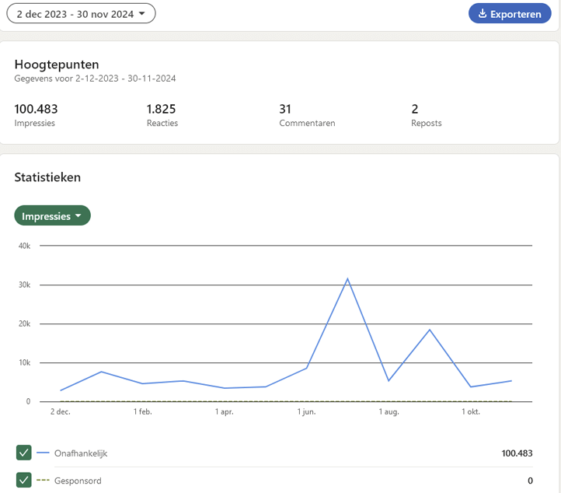
Task: Click the download arrow icon in Exporteren
Action: [483, 14]
